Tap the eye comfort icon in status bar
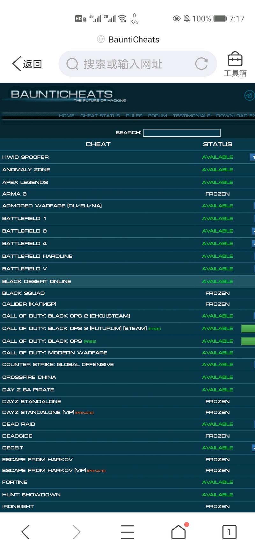This screenshot has height=552, width=255. (177, 18)
